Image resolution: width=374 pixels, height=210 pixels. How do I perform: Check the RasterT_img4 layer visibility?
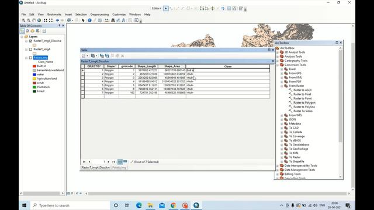pos(30,49)
